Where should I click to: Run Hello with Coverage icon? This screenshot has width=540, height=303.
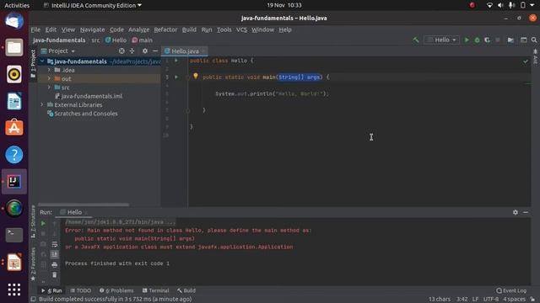(487, 40)
